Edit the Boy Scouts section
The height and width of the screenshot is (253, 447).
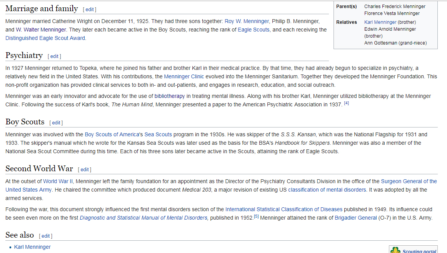click(56, 122)
